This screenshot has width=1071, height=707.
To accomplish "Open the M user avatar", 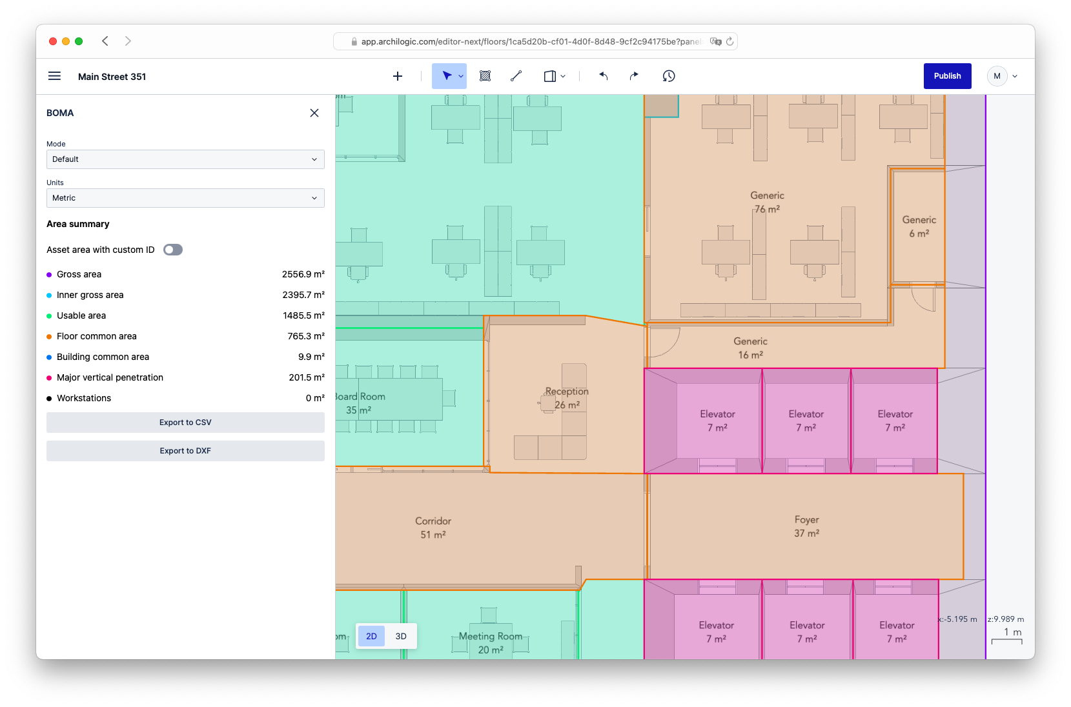I will point(997,76).
